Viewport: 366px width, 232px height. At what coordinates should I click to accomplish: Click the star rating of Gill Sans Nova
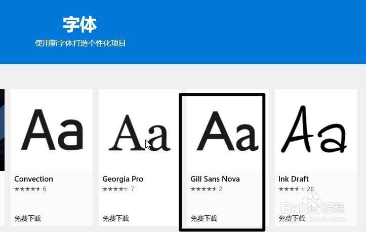(x=204, y=189)
